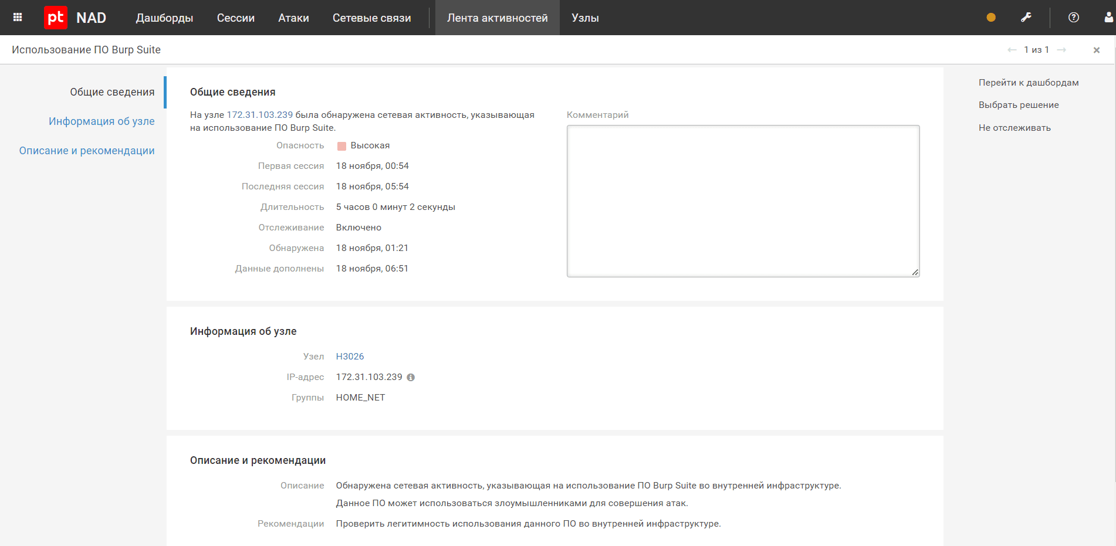Open the apps grid menu icon

(x=18, y=18)
